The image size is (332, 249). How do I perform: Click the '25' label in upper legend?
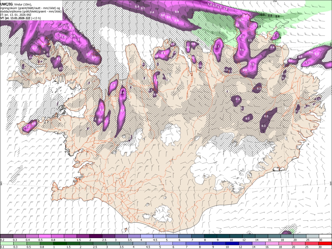pyautogui.click(x=308, y=240)
